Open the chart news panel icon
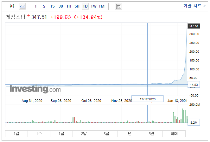The image size is (210, 142). 118,6
